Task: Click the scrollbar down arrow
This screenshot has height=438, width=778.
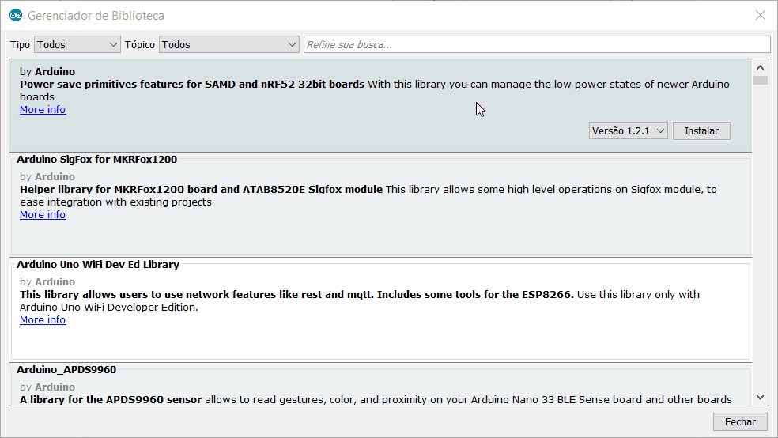Action: [x=760, y=397]
